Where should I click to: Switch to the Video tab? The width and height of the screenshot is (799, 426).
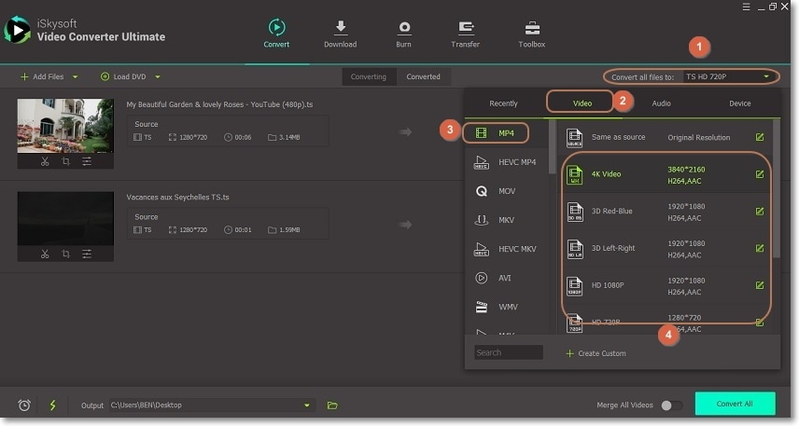click(x=582, y=103)
